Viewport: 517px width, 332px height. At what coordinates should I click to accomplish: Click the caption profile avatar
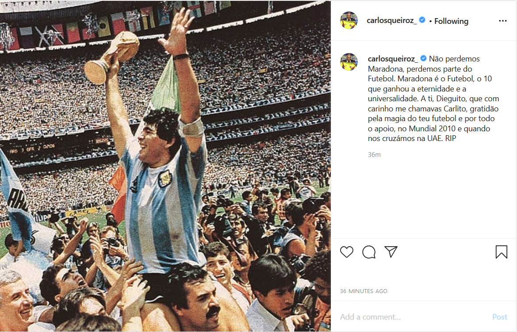tap(349, 61)
